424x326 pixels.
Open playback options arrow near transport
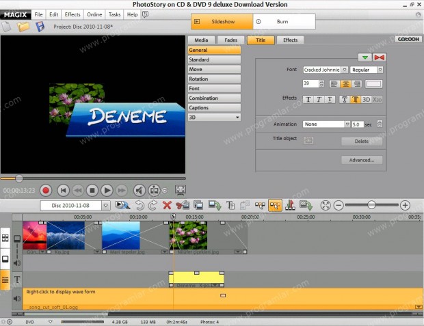(x=165, y=191)
